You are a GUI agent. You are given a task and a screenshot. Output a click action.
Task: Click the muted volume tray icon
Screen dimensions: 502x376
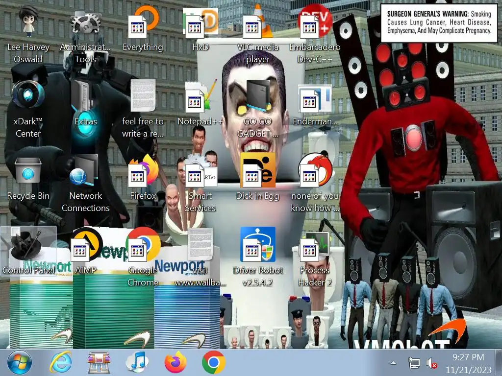(x=431, y=363)
